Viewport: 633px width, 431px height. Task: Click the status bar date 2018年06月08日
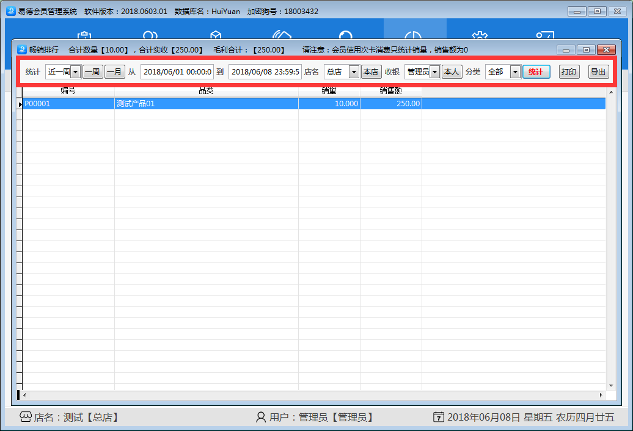coord(484,418)
